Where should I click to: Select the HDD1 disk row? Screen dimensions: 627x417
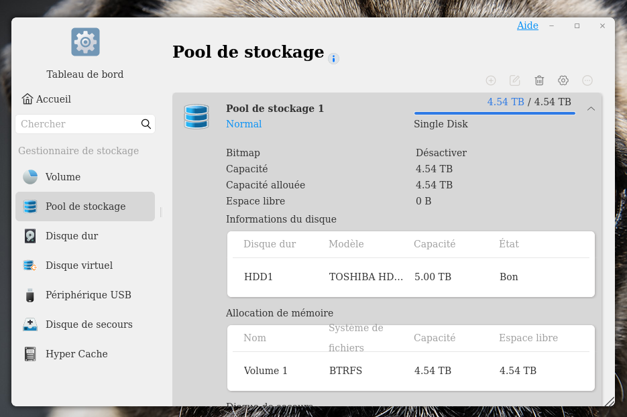410,277
